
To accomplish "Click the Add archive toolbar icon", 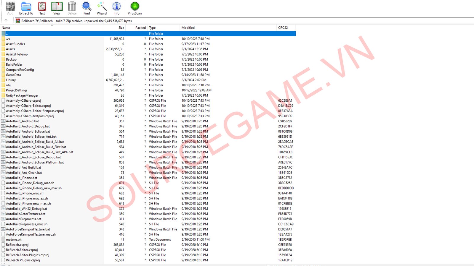I will tap(10, 8).
